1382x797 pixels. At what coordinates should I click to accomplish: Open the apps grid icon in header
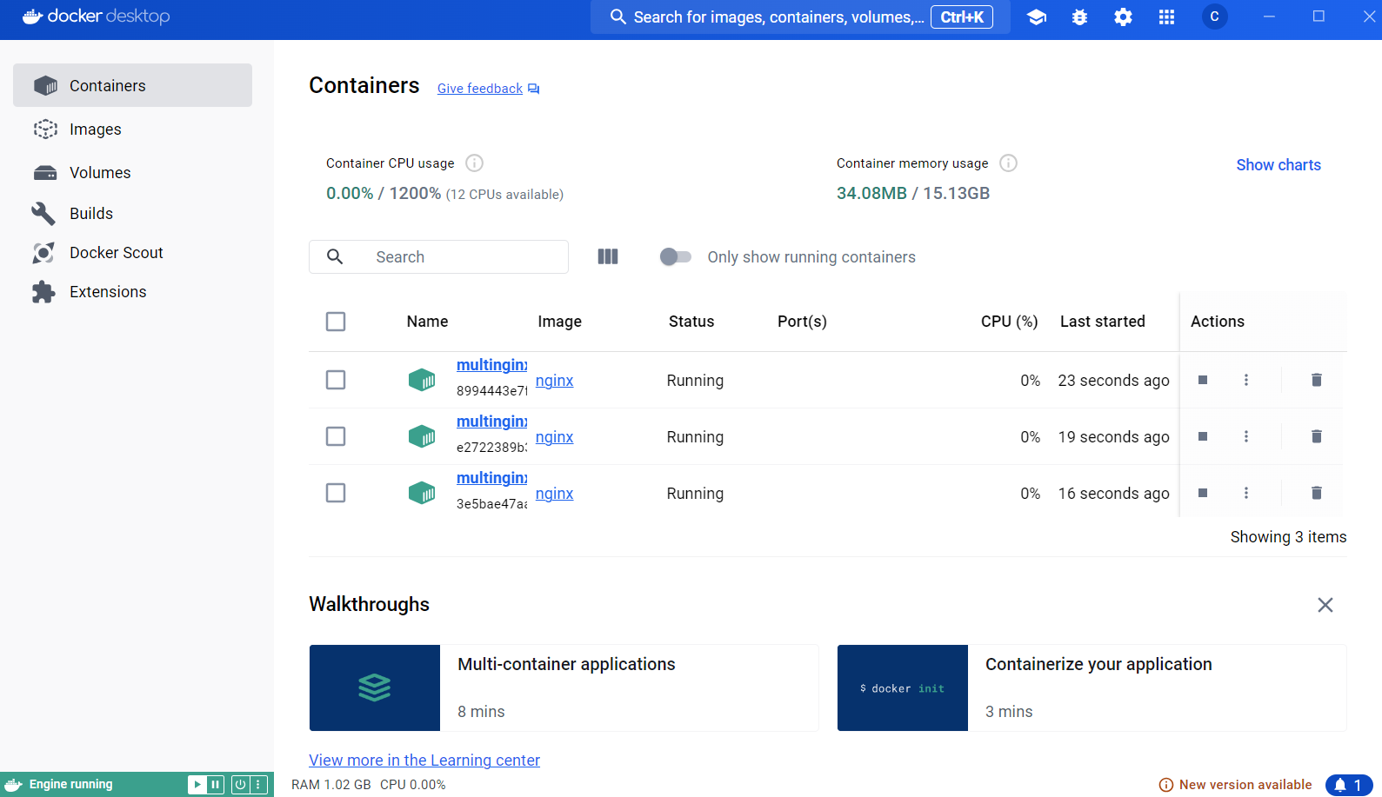pyautogui.click(x=1166, y=17)
